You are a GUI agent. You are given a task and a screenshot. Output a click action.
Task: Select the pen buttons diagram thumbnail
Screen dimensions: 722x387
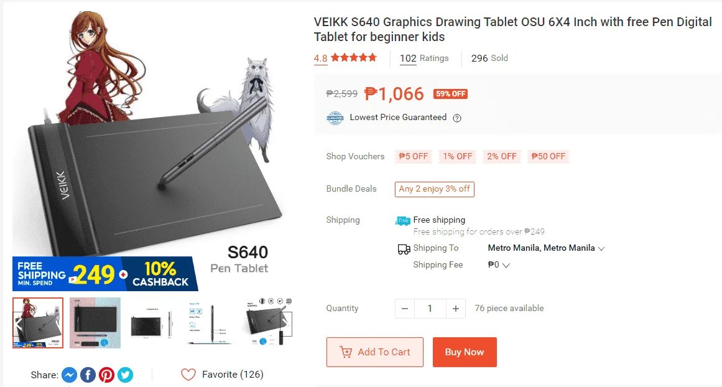click(210, 322)
